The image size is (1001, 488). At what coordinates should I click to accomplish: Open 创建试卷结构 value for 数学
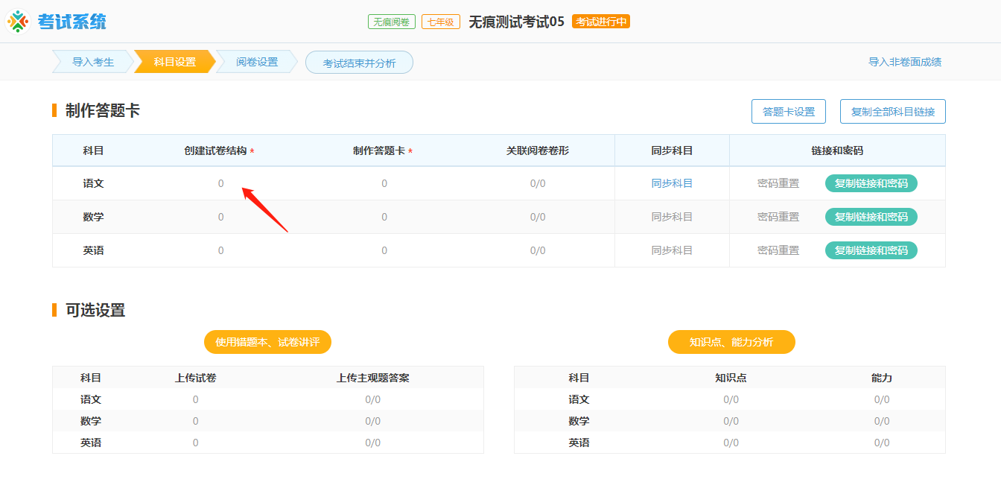pos(220,217)
